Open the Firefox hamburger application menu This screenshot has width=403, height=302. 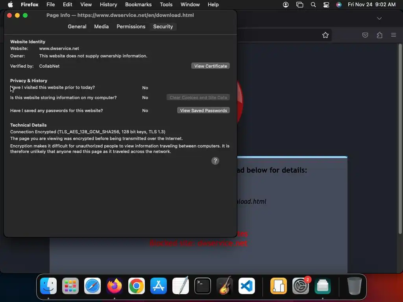[394, 35]
